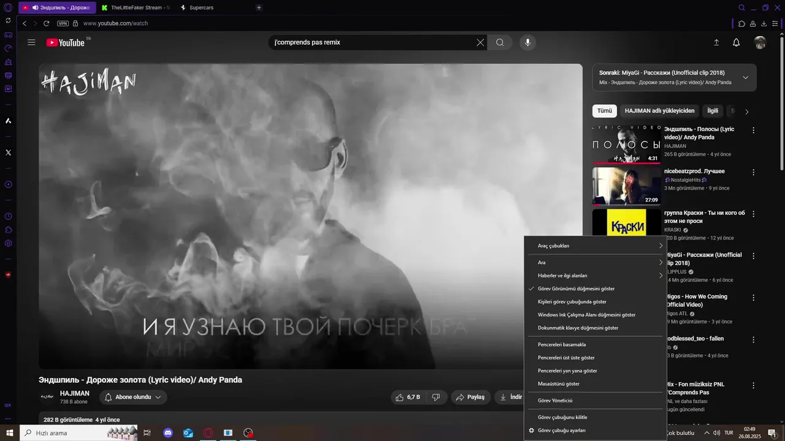Click the İndir download button
The image size is (785, 441).
[x=511, y=397]
